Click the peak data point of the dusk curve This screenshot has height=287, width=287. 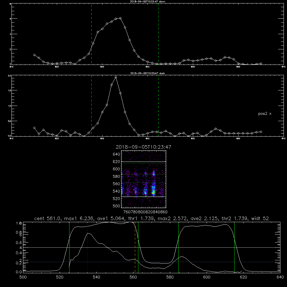(x=116, y=77)
